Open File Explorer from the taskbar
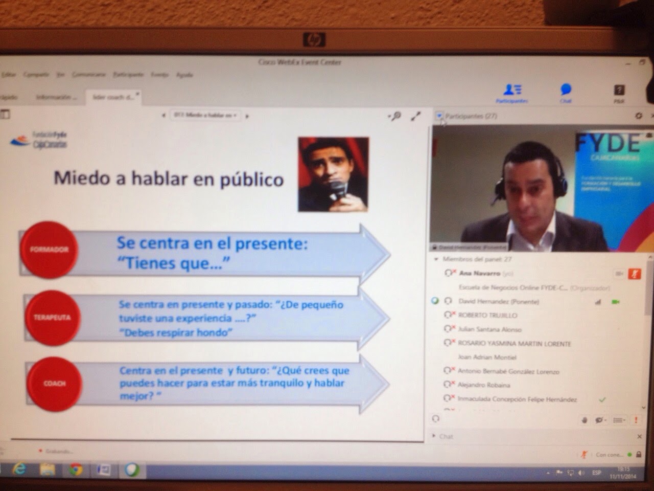The width and height of the screenshot is (654, 491). (x=48, y=470)
